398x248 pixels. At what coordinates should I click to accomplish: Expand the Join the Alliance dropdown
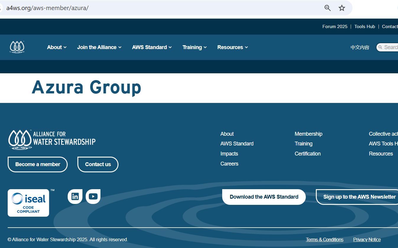coord(99,47)
